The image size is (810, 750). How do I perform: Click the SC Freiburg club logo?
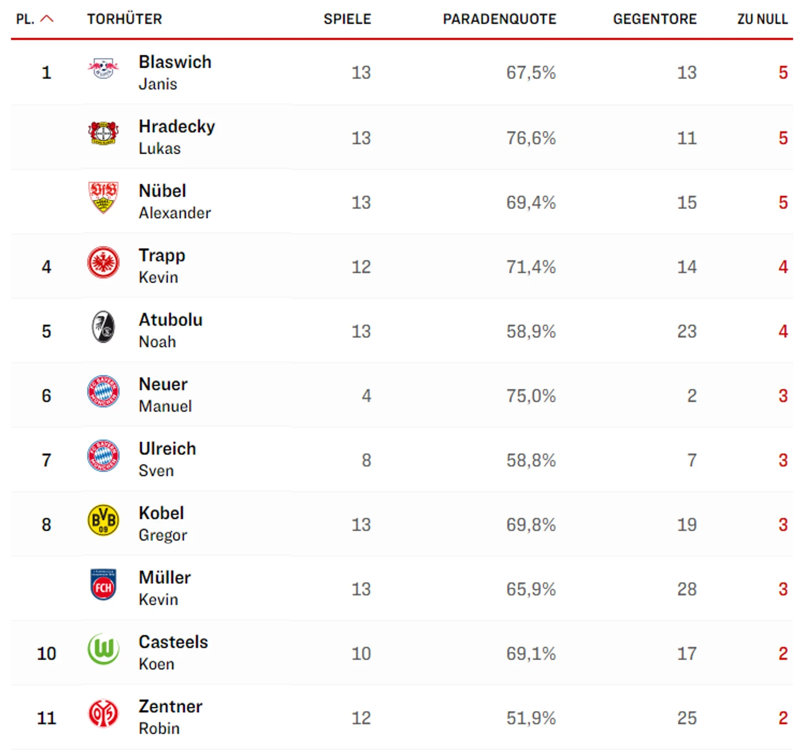click(103, 327)
